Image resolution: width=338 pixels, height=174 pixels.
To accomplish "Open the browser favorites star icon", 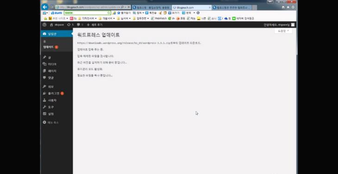I will 288,7.
